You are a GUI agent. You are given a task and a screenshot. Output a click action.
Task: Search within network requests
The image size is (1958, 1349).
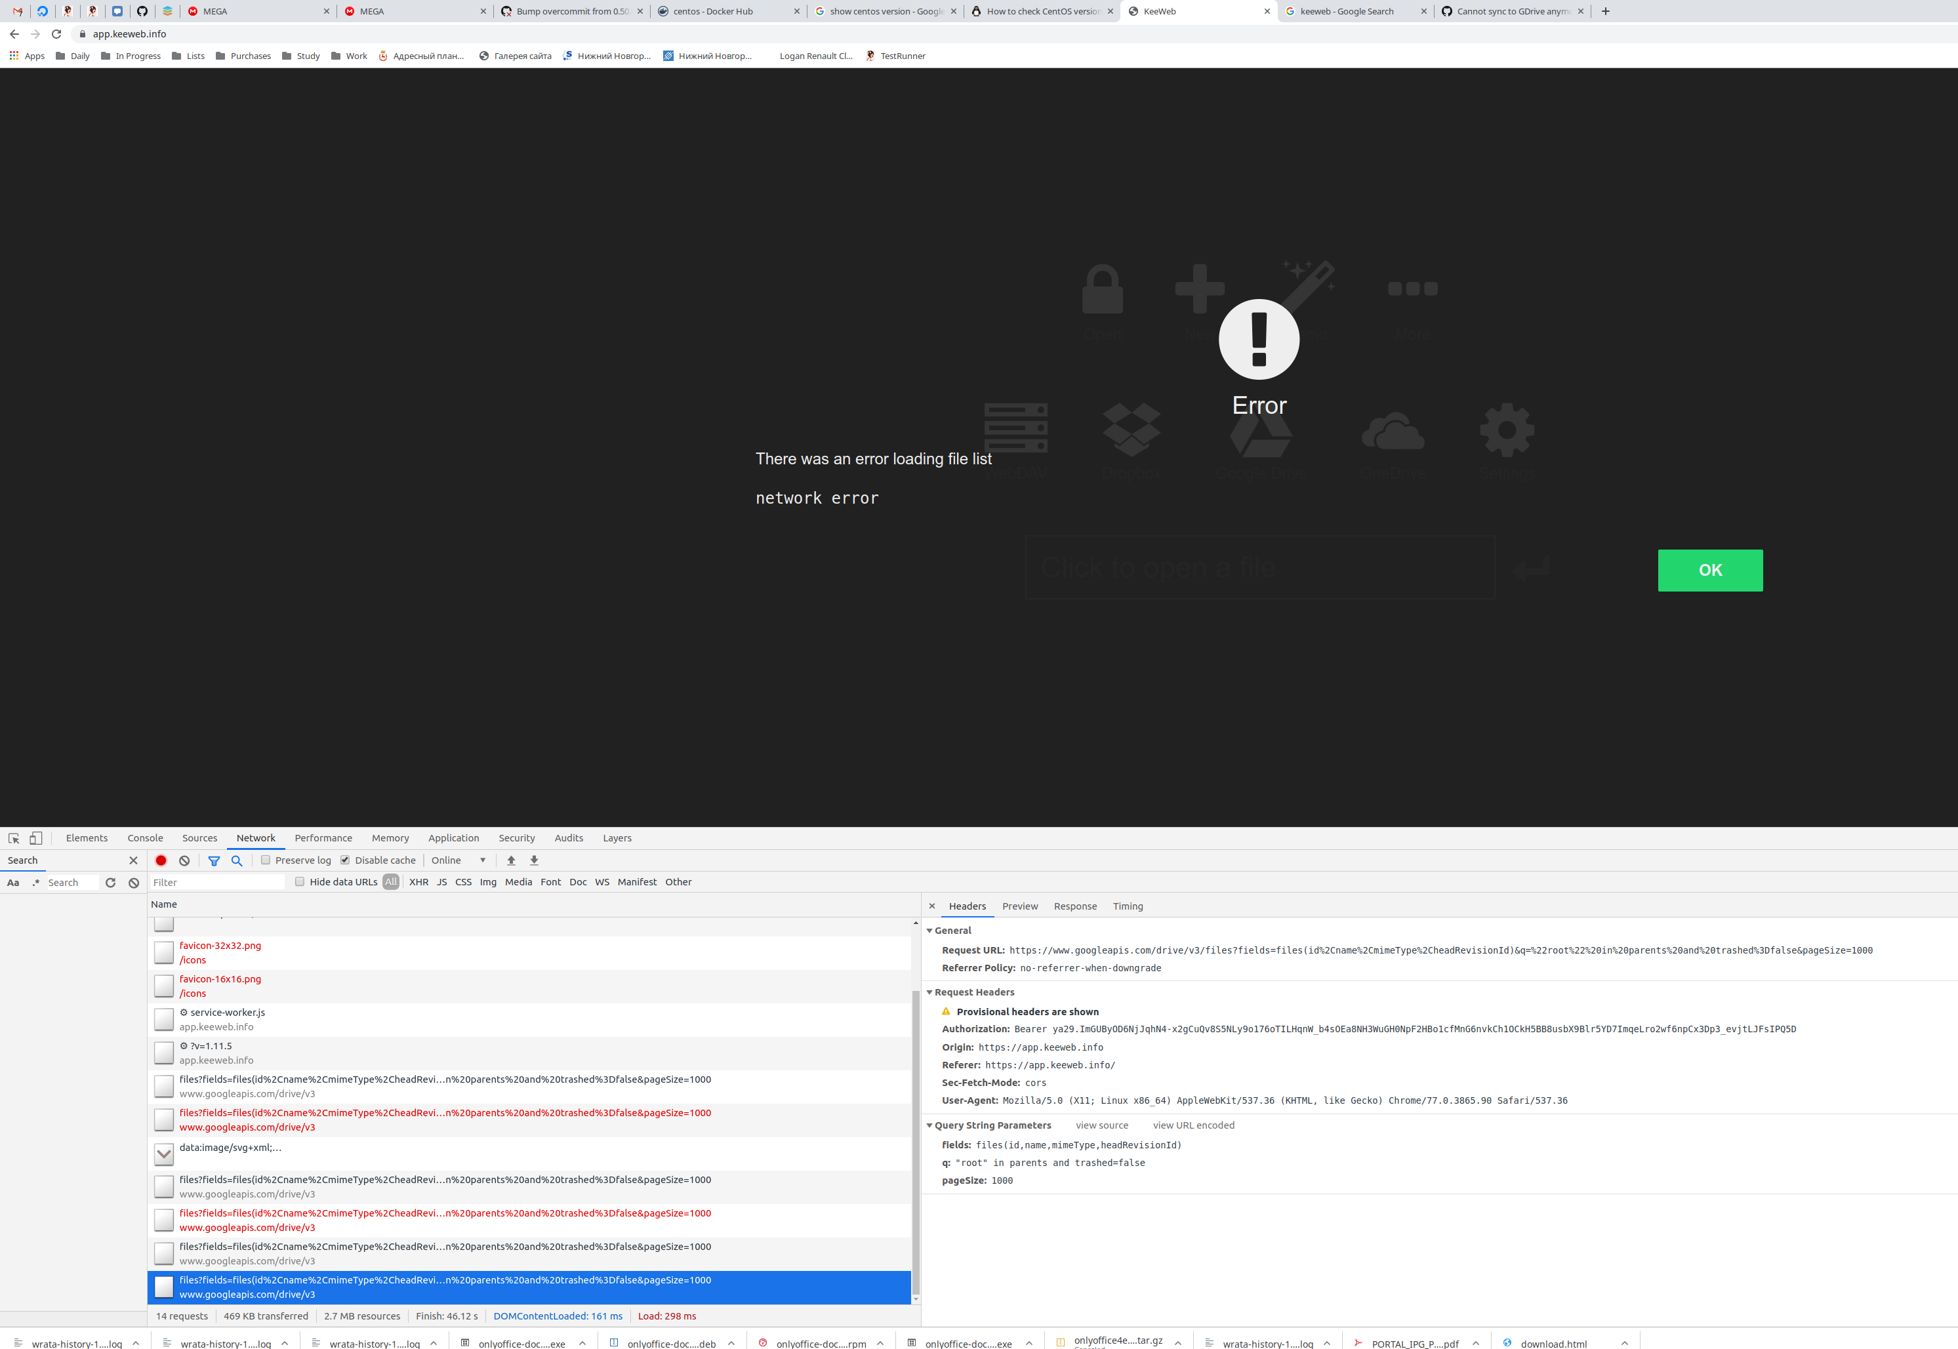(237, 860)
